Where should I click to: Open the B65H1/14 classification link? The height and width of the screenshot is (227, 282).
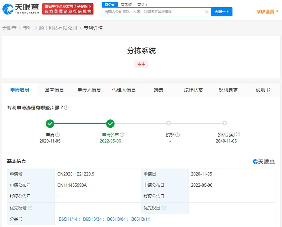coord(68,219)
